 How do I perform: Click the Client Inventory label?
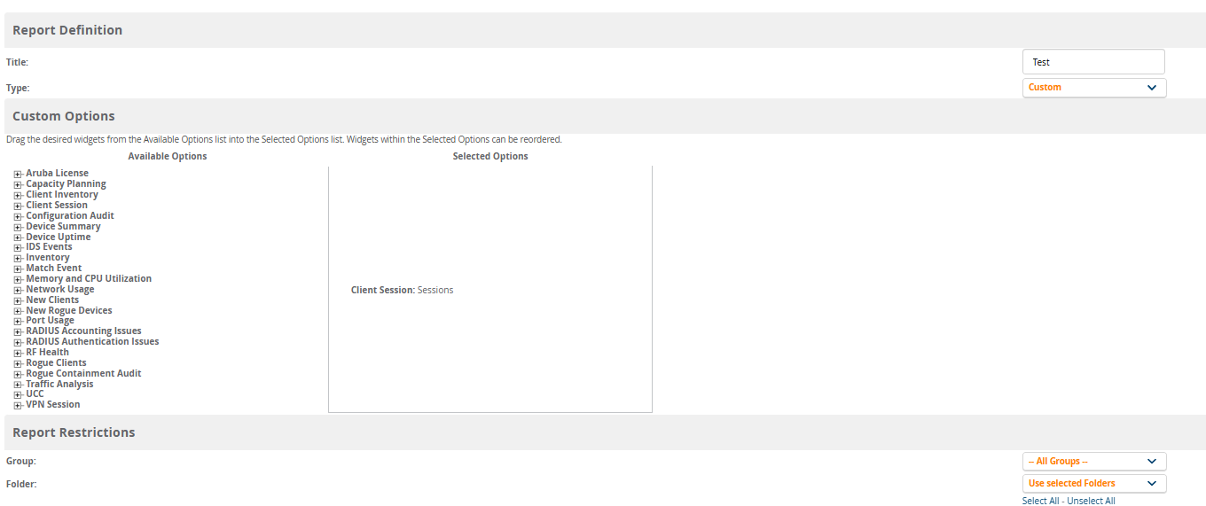click(x=62, y=194)
